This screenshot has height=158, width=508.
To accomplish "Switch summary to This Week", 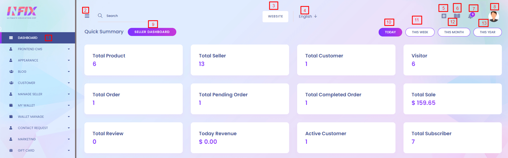I will point(420,32).
